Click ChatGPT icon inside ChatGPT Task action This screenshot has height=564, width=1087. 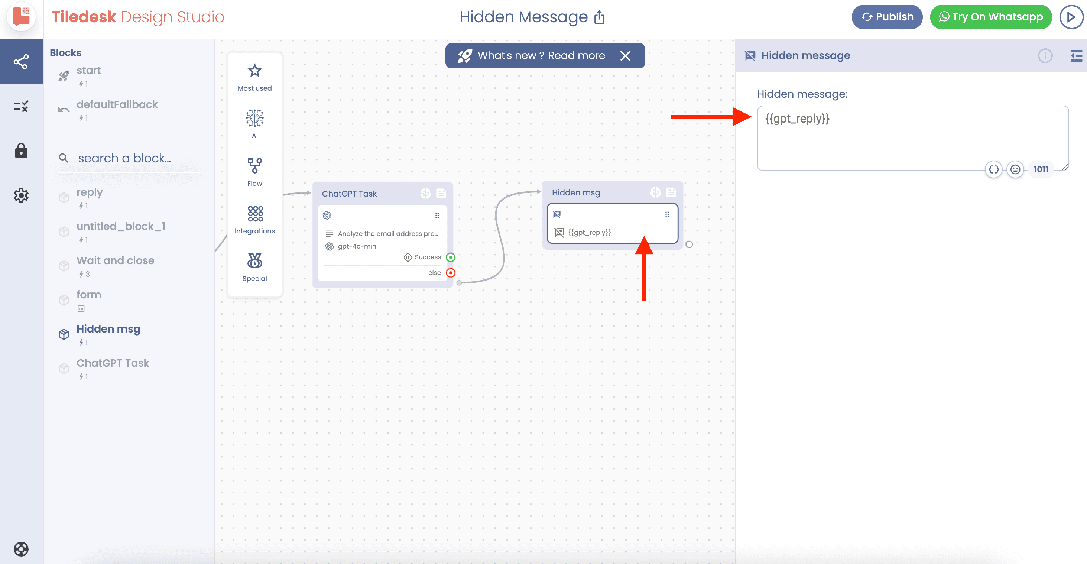pos(327,215)
